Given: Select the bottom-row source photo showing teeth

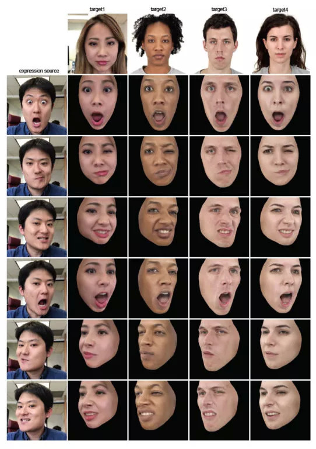Looking at the screenshot, I should click(37, 410).
